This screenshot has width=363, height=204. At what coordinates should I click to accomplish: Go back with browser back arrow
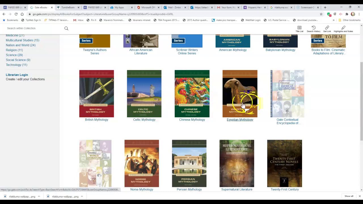(4, 14)
